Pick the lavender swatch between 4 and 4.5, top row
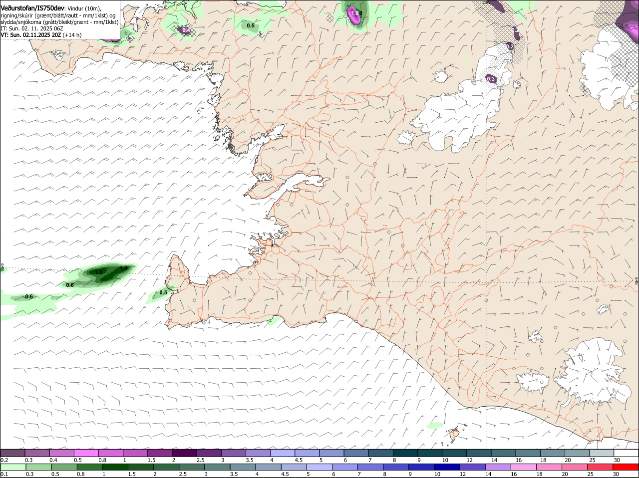This screenshot has width=639, height=478. (x=283, y=453)
